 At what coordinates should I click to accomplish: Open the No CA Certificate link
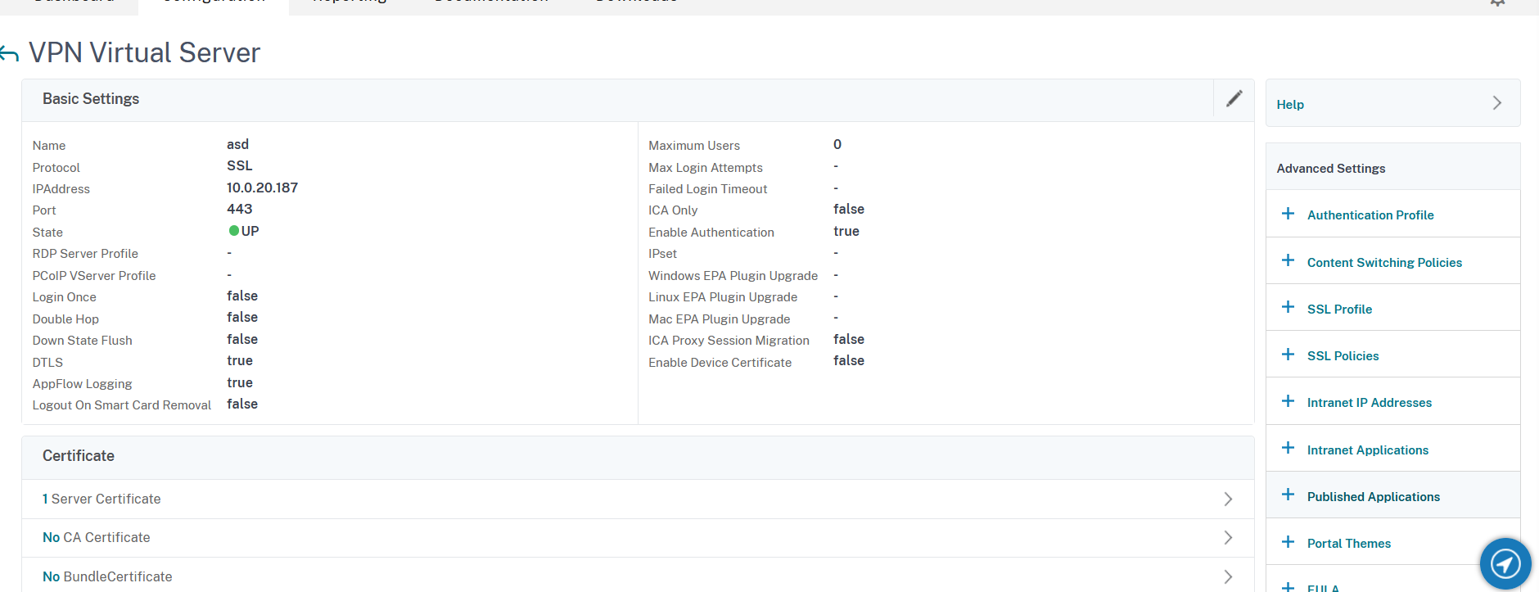(97, 537)
